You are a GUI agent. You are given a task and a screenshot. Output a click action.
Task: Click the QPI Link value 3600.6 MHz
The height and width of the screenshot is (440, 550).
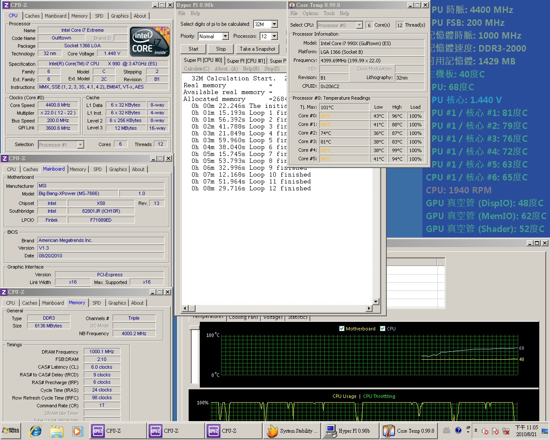[x=58, y=128]
